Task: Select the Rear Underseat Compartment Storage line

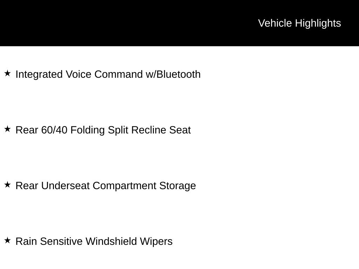Action: click(x=106, y=186)
